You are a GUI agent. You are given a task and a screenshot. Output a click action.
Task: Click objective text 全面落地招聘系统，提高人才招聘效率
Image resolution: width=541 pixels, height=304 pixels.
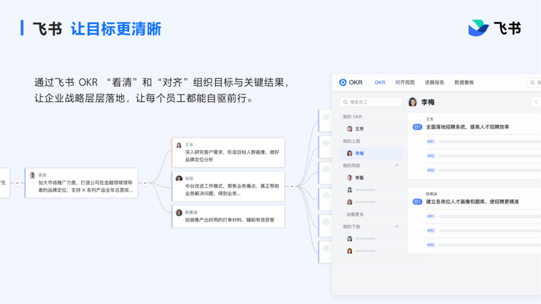(467, 127)
